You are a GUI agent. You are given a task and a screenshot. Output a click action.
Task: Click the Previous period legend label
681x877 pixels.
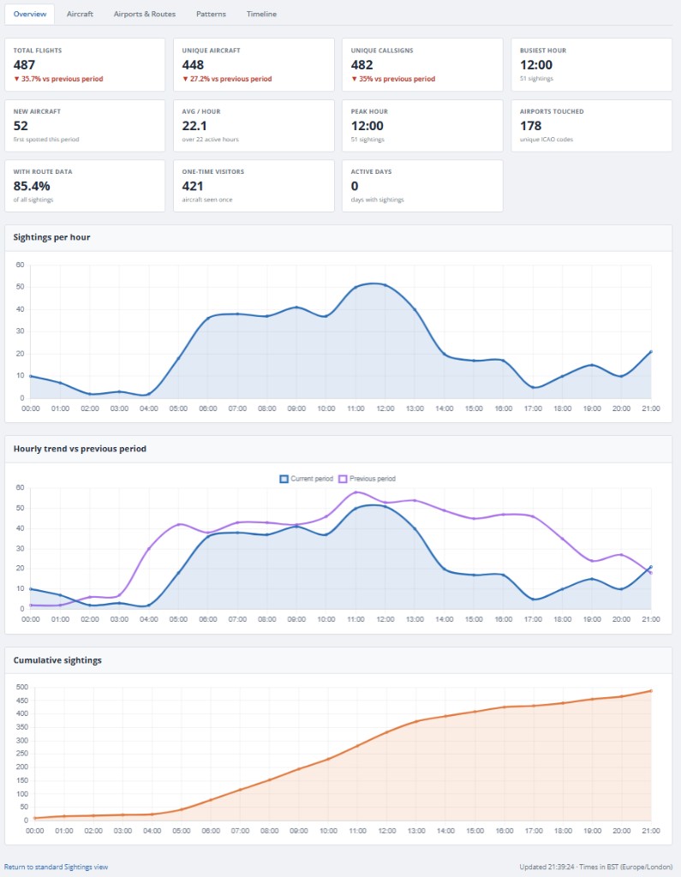tap(372, 479)
